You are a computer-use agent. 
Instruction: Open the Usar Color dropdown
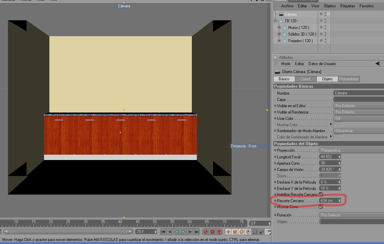pyautogui.click(x=358, y=118)
